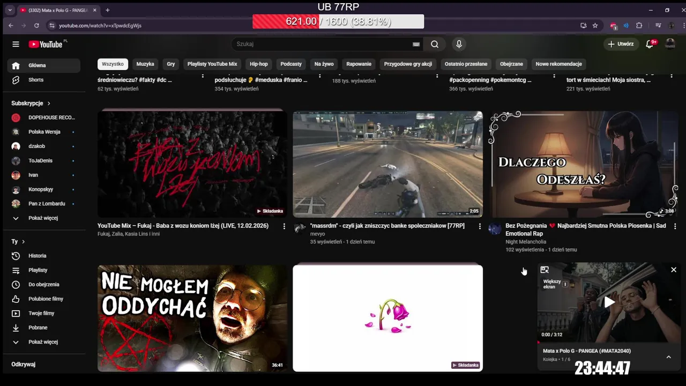Open DOPEHOUSE RECO... subscription channel
Screen dimensions: 686x386
click(x=44, y=117)
